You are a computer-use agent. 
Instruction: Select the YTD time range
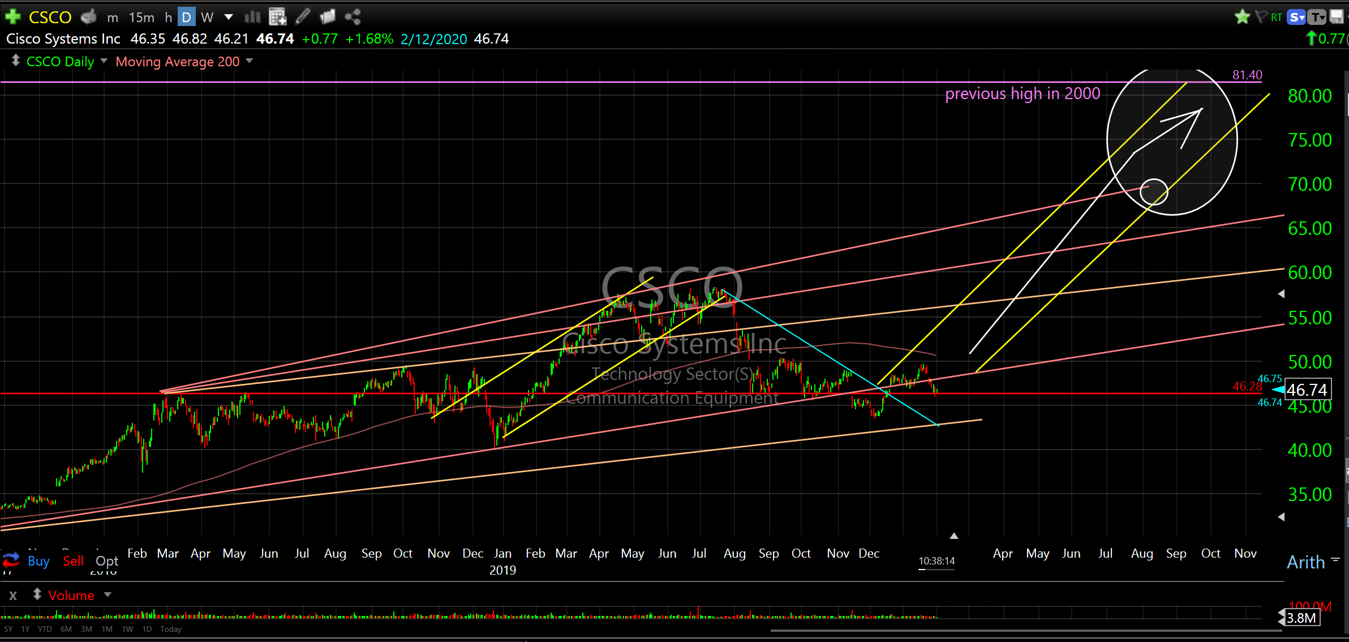coord(45,629)
